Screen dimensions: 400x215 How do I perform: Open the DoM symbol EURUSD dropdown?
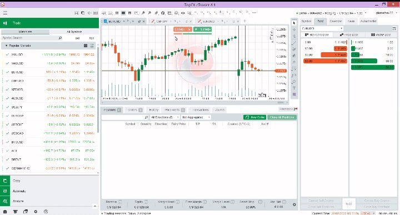(x=322, y=28)
